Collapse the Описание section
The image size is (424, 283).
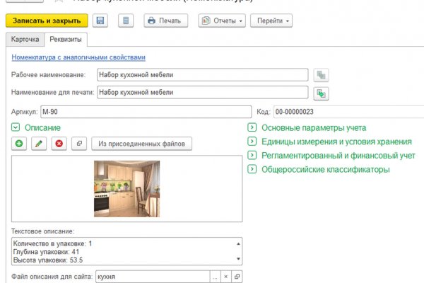click(16, 127)
